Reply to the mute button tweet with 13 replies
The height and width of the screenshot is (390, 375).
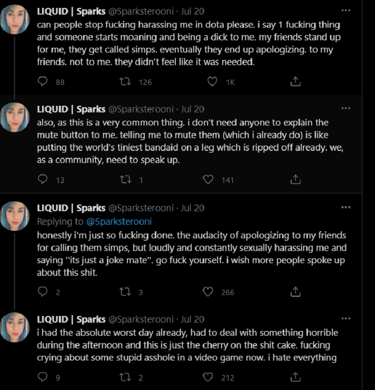coord(43,179)
